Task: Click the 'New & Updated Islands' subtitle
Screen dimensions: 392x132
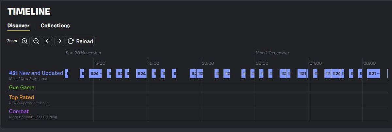Action: click(29, 103)
